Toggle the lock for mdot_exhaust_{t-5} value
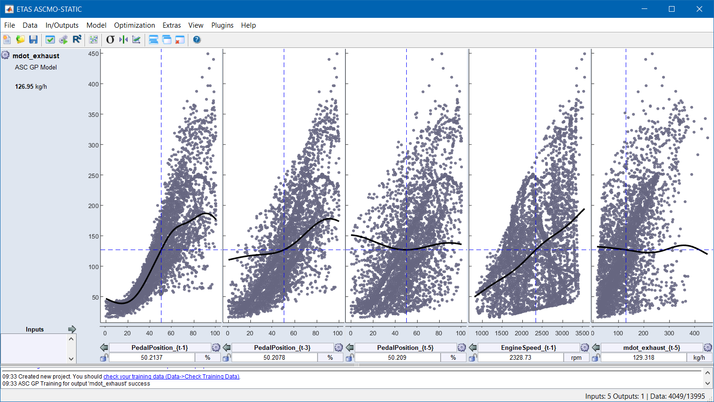714x402 pixels. (x=596, y=358)
